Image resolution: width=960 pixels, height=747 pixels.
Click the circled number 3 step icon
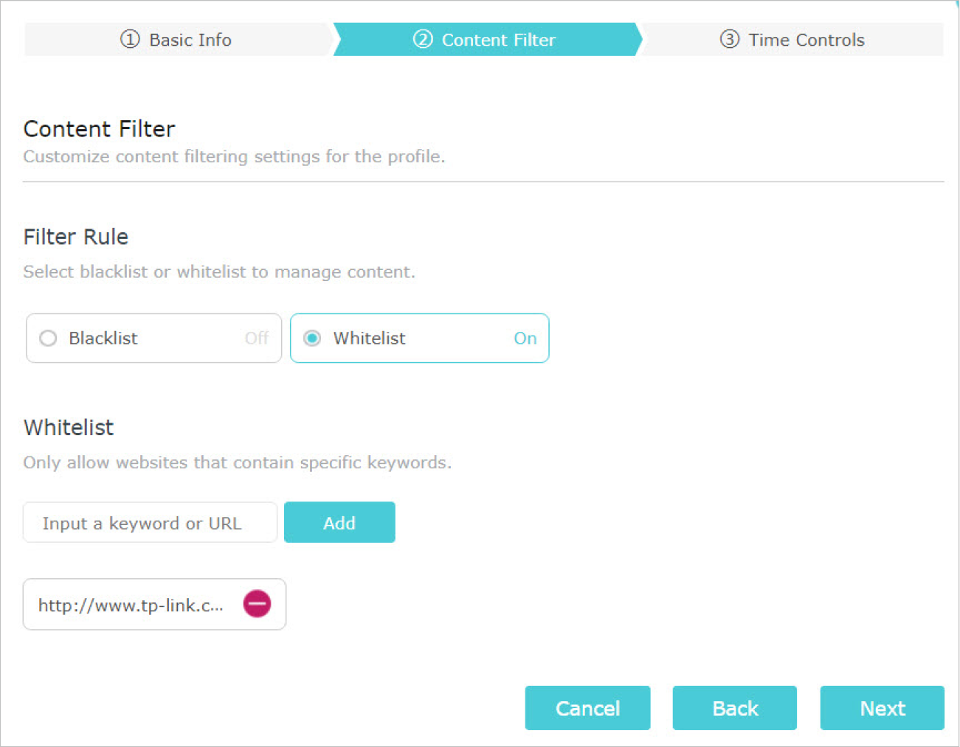pyautogui.click(x=730, y=39)
